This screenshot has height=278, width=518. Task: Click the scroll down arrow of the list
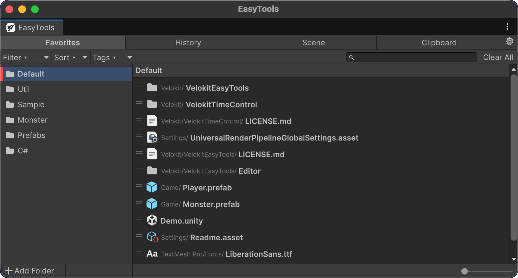click(514, 259)
